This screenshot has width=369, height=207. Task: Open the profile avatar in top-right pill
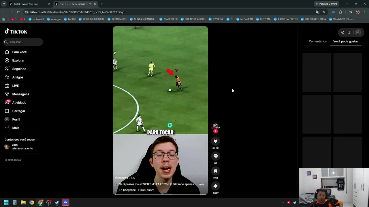(x=358, y=32)
